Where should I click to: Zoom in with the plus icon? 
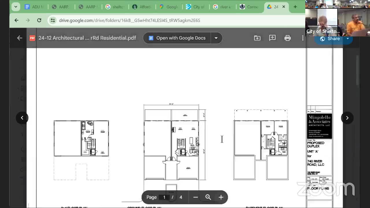221,197
